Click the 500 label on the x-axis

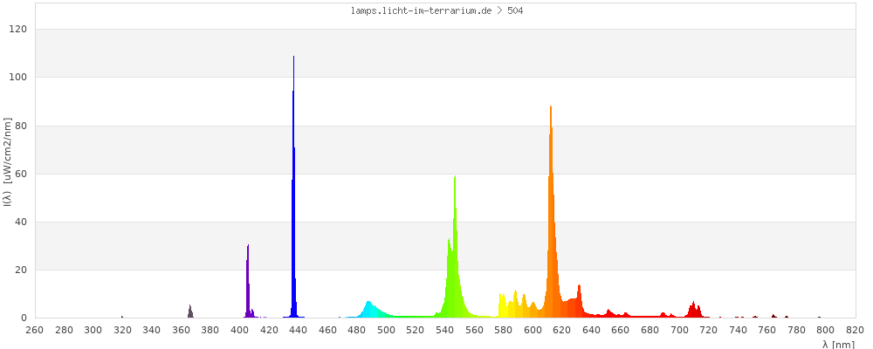pos(386,330)
